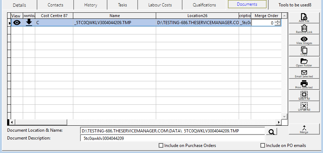This screenshot has height=153, width=323.
Task: Switch to the Labour Costs tab
Action: click(160, 5)
